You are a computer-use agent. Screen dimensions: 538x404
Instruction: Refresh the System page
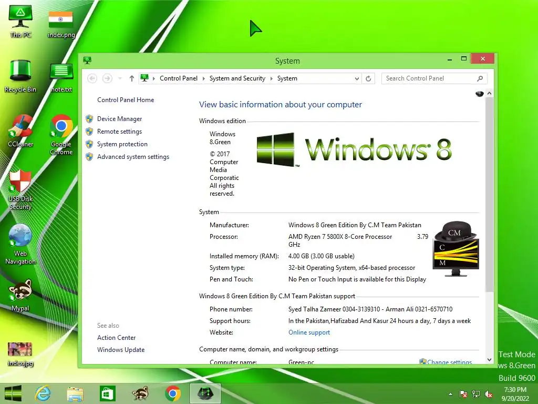[368, 78]
